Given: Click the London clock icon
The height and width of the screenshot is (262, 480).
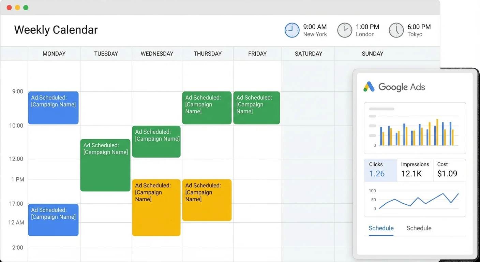Looking at the screenshot, I should (345, 30).
